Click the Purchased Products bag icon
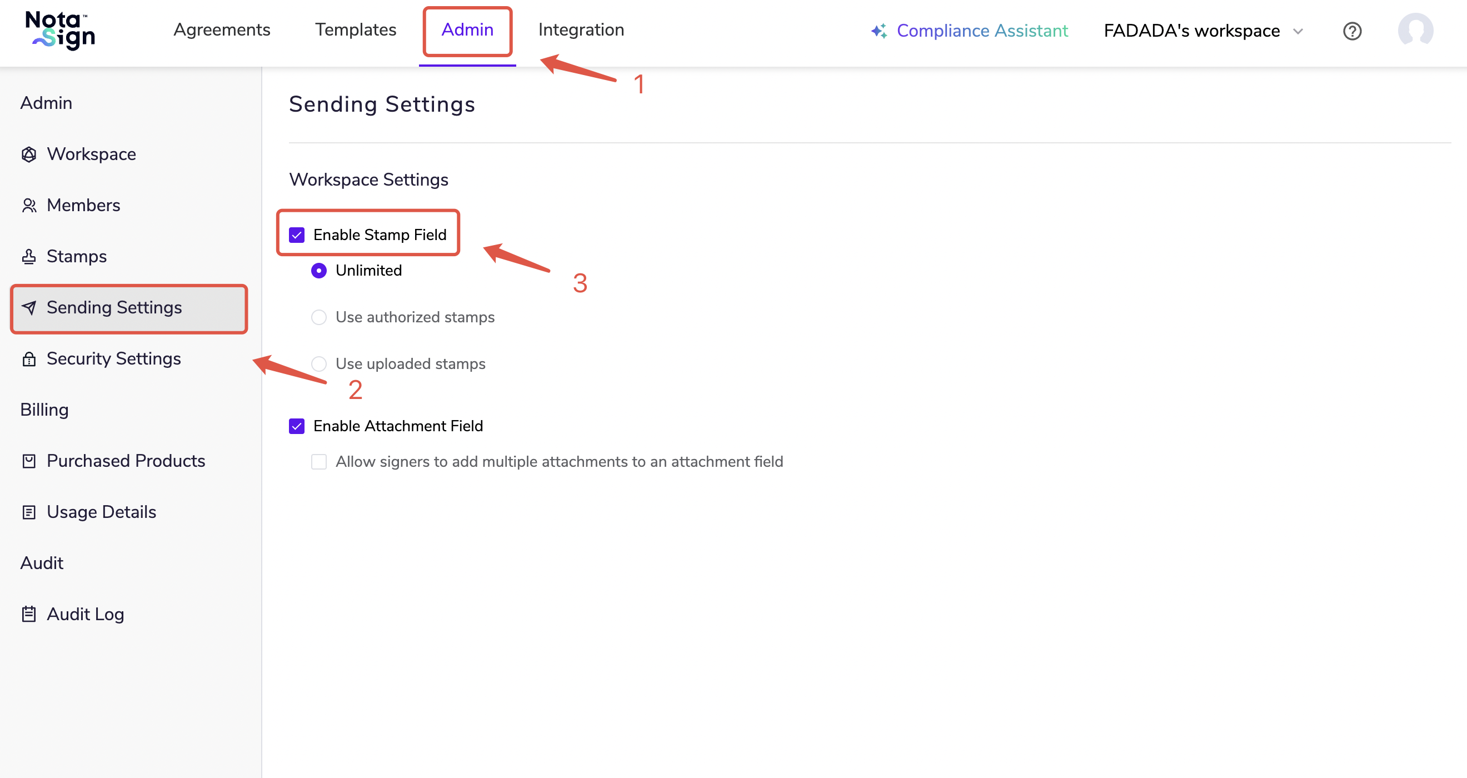 click(x=29, y=461)
